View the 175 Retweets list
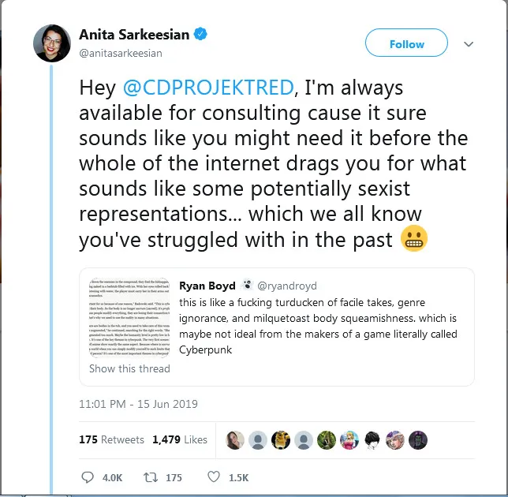The image size is (508, 497). coord(111,439)
